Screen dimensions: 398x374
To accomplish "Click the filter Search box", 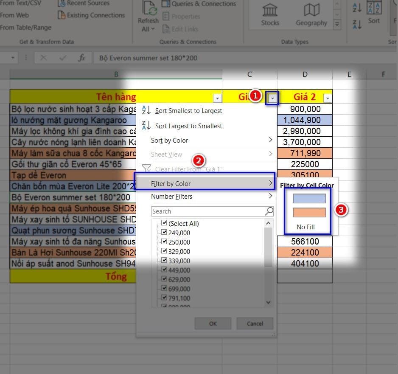I will tap(208, 211).
